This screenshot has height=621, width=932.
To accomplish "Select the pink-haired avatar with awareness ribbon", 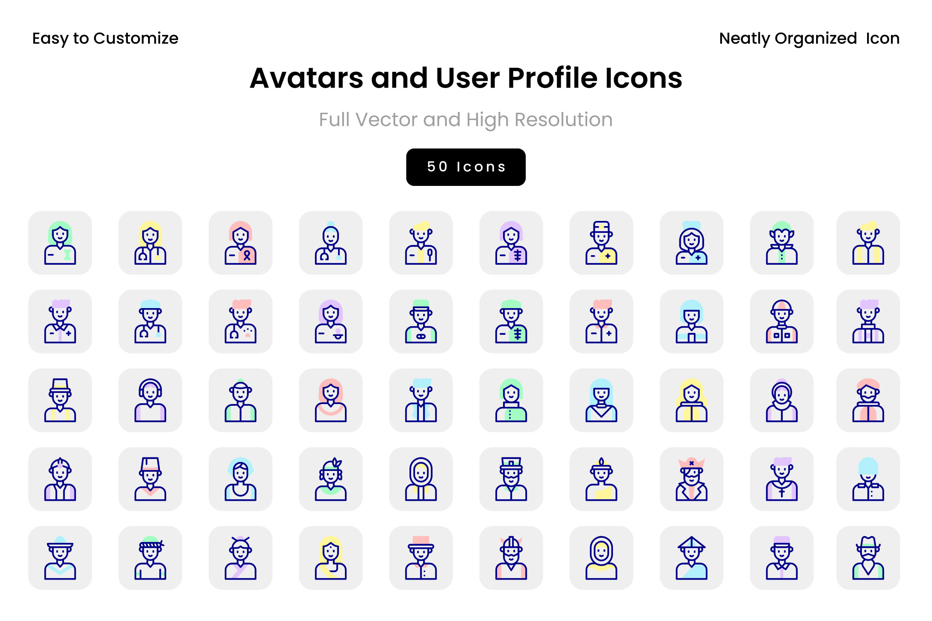I will pyautogui.click(x=240, y=243).
